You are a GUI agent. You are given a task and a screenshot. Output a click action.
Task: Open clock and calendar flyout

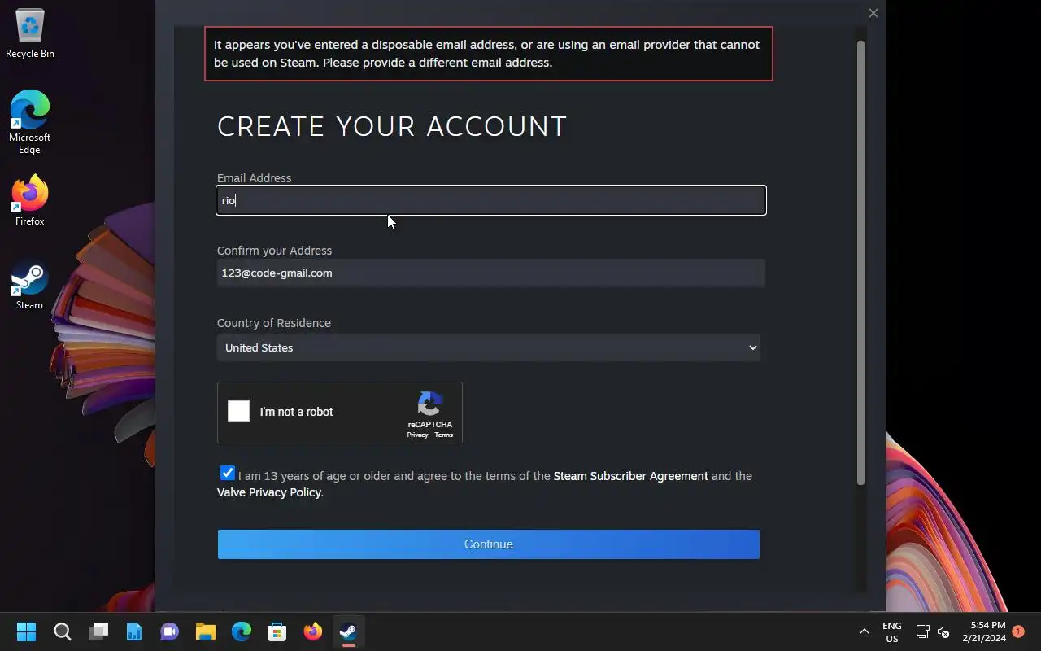984,631
